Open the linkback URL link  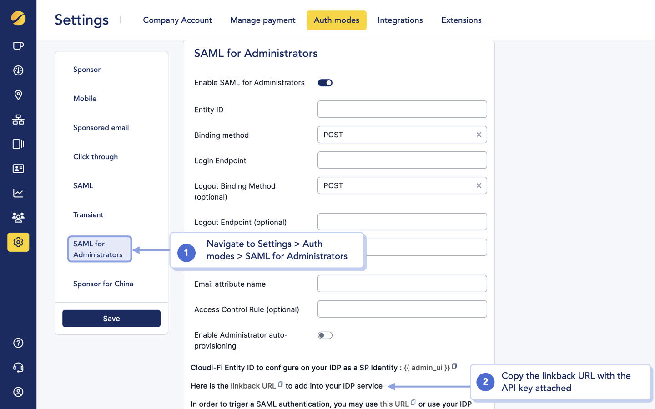253,386
